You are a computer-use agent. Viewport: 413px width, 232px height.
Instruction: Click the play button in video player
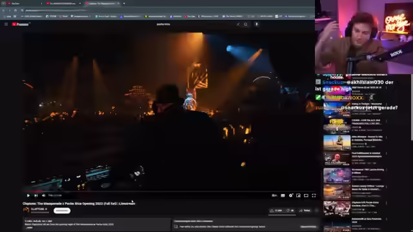pos(28,195)
